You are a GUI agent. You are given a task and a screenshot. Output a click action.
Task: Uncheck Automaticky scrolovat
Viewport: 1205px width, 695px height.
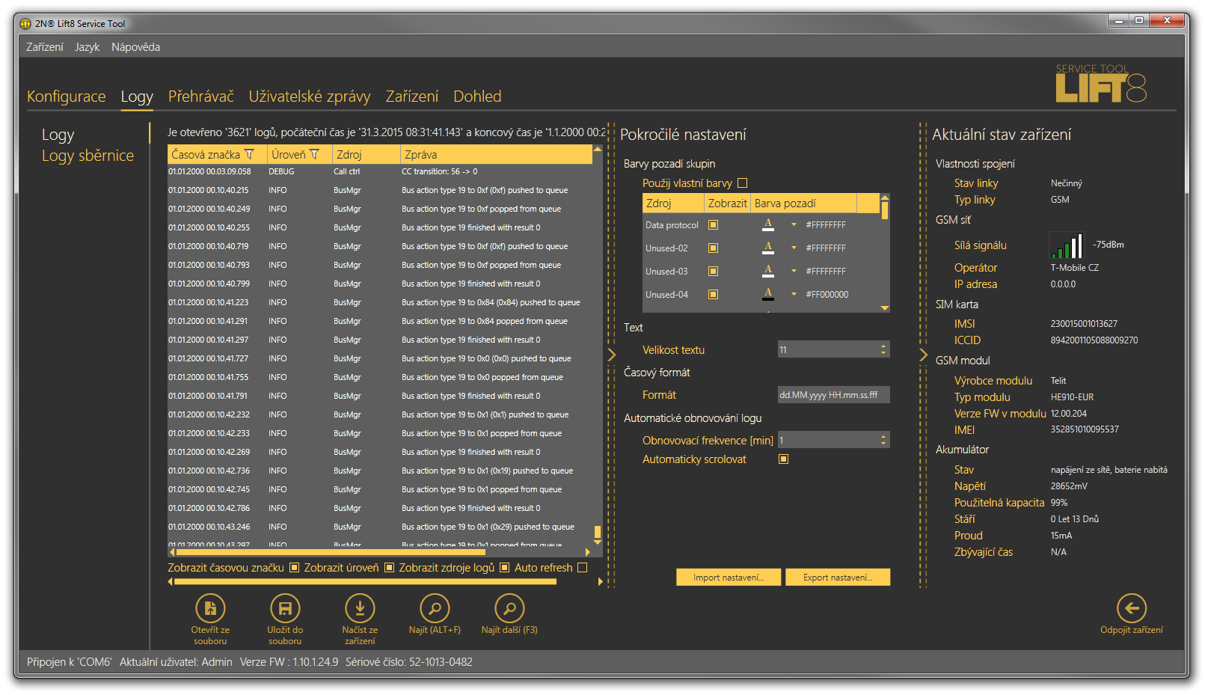(x=784, y=459)
